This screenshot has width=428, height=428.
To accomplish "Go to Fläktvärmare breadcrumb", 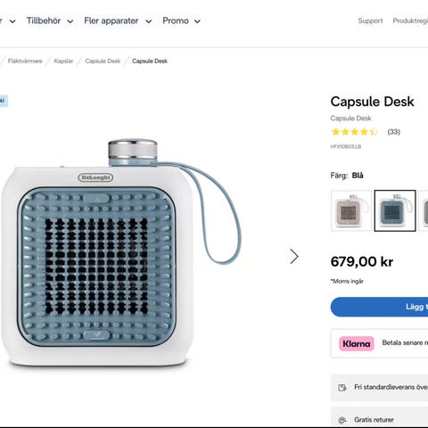I will (x=25, y=61).
